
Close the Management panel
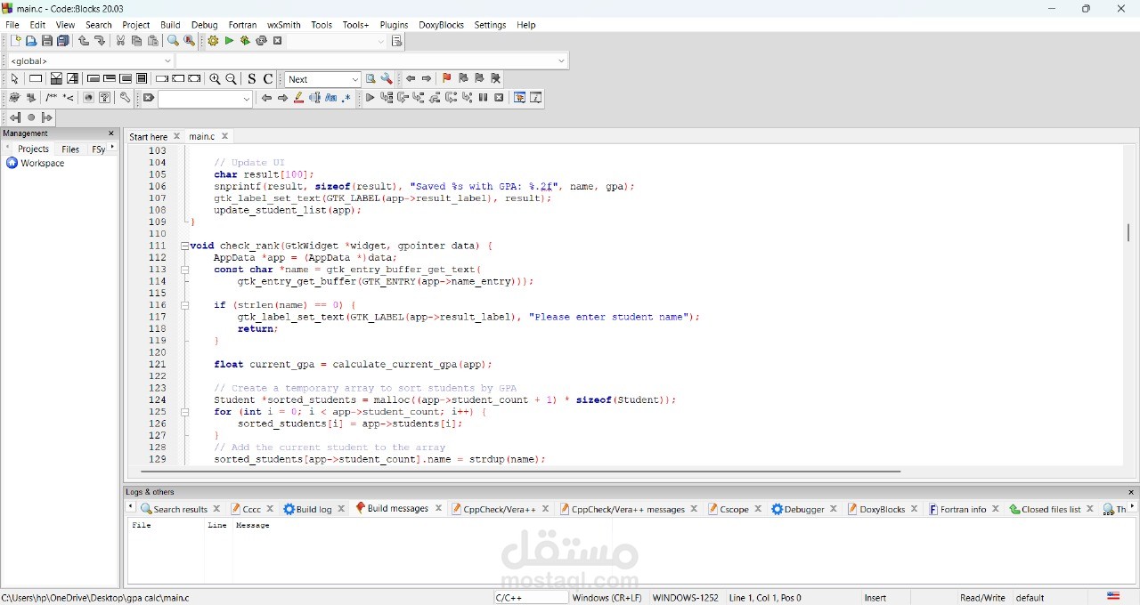(111, 133)
